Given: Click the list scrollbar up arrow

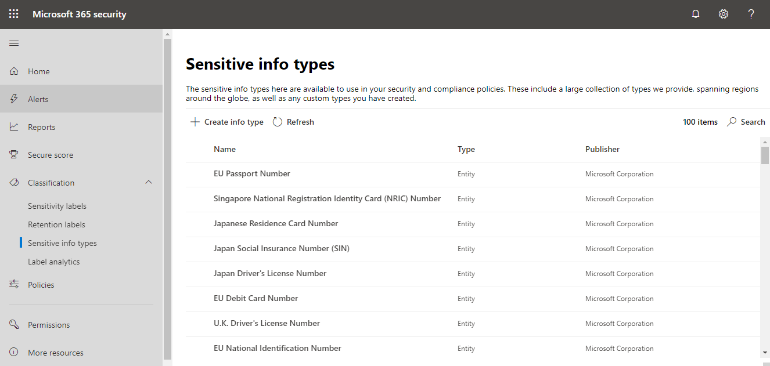Looking at the screenshot, I should [765, 142].
